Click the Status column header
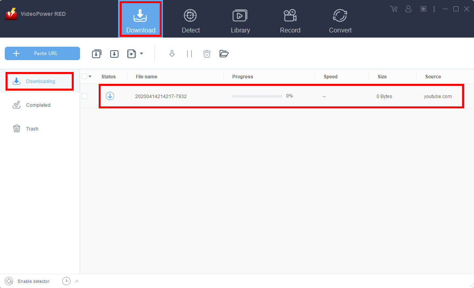Viewport: 474px width, 288px height. [109, 77]
